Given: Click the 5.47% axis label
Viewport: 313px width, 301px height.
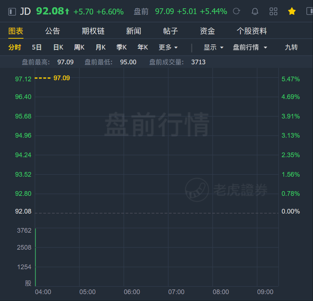Looking at the screenshot, I should pyautogui.click(x=291, y=79).
